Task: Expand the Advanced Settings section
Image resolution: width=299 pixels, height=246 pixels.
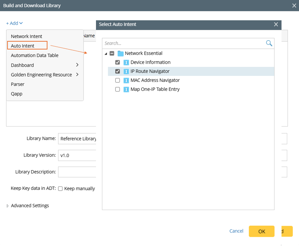Action: tap(8, 206)
